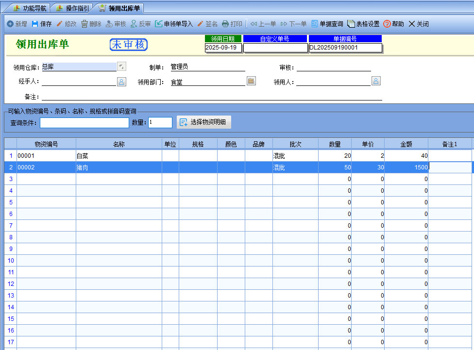Open the 领用日期 date field
Screen dimensions: 474x350
click(223, 48)
